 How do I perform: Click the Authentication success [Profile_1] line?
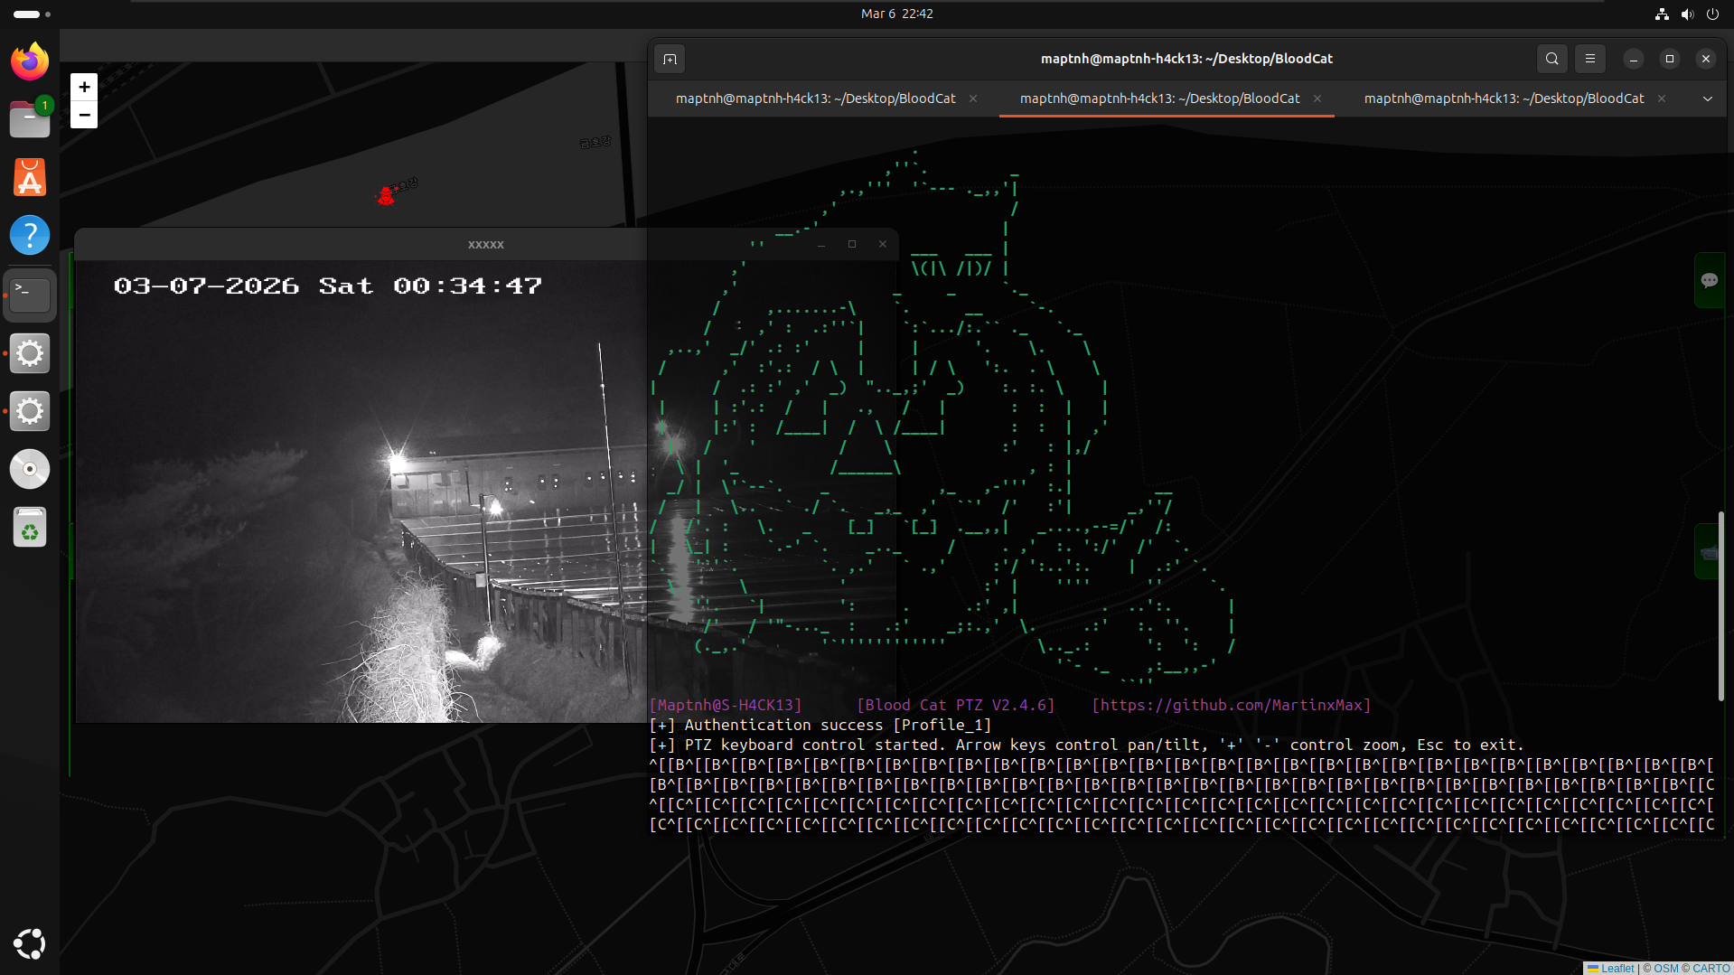coord(820,725)
